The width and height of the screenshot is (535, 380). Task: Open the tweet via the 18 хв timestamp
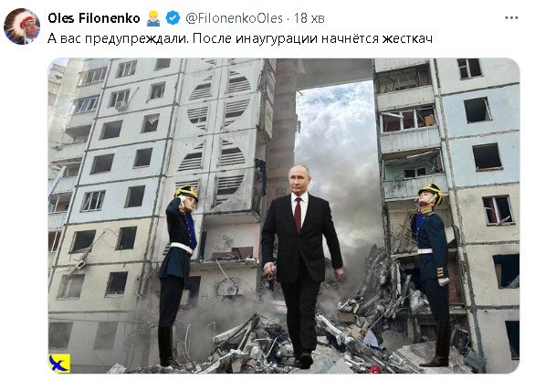(309, 18)
